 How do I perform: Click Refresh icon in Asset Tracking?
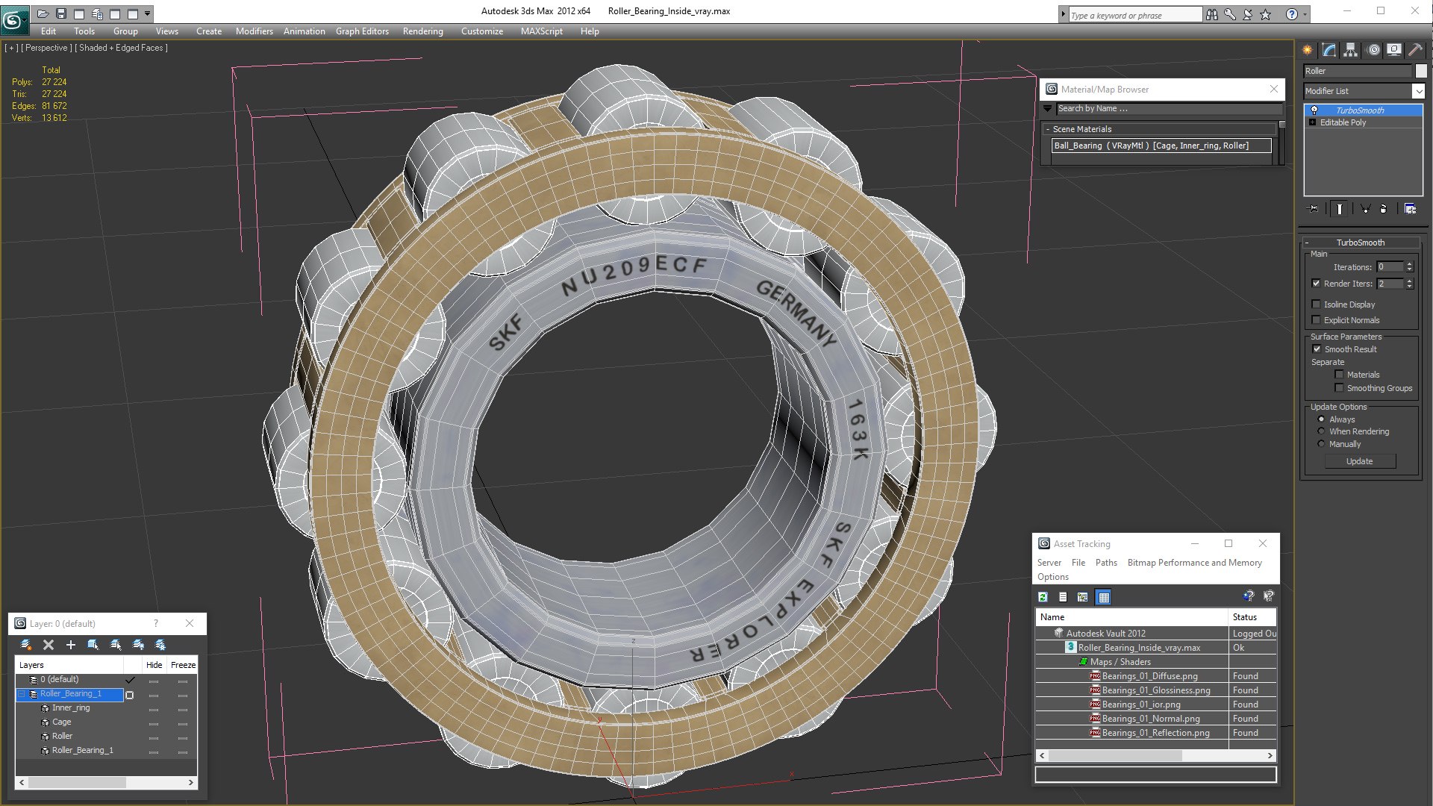coord(1043,597)
